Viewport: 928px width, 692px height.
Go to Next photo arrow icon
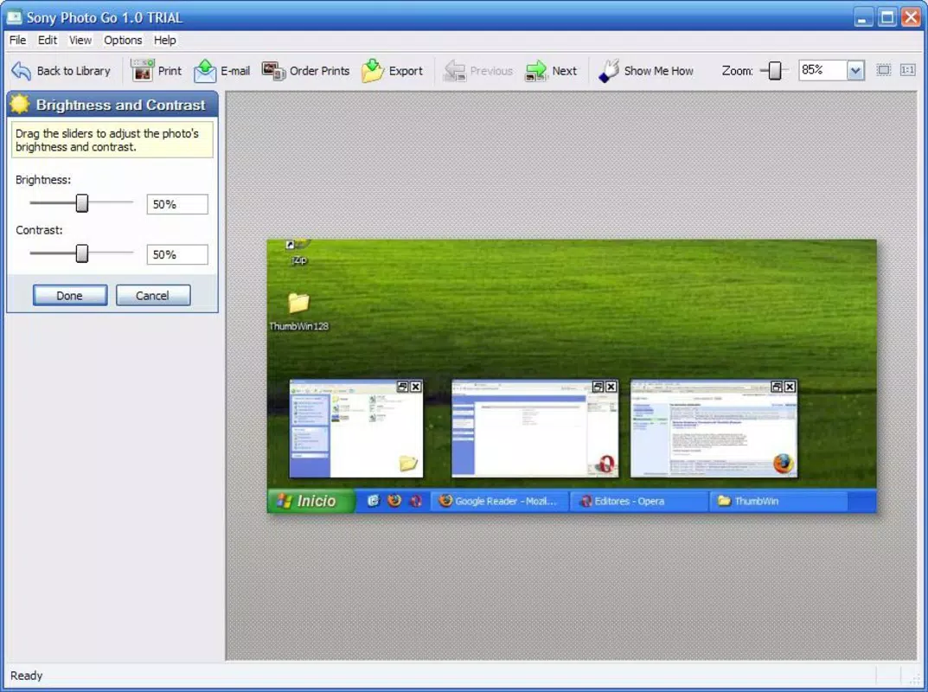(536, 71)
